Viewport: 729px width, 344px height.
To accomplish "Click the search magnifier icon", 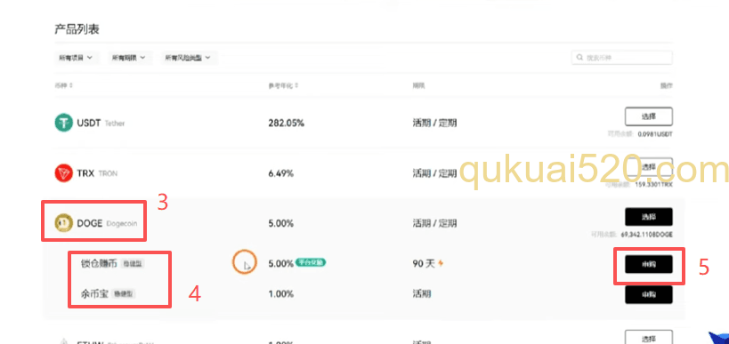I will [x=579, y=58].
